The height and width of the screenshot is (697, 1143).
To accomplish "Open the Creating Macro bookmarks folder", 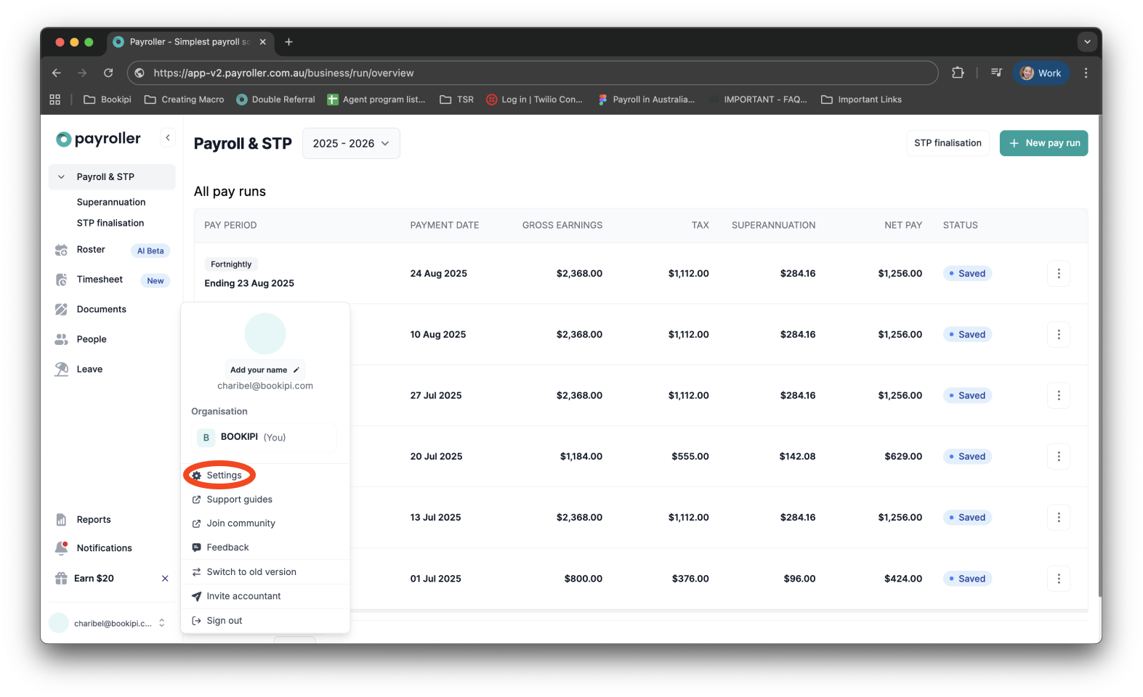I will pyautogui.click(x=185, y=99).
